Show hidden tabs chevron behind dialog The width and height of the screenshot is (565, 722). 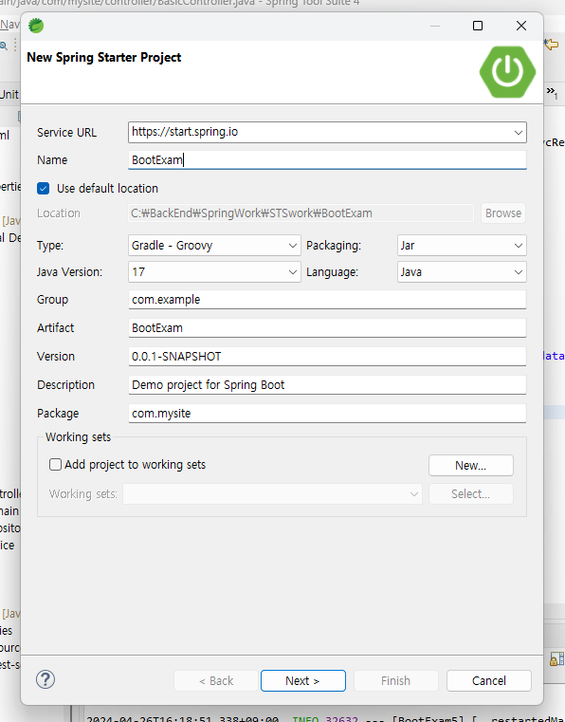click(x=551, y=92)
